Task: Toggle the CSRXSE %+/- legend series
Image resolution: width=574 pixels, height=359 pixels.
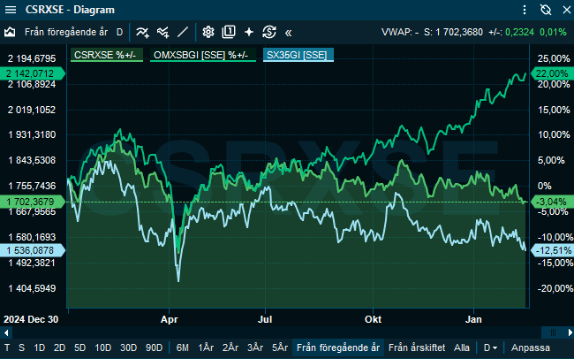Action: point(107,55)
